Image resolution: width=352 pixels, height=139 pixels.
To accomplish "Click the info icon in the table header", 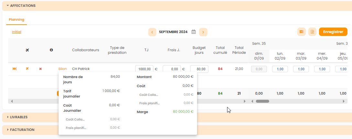I will point(51,50).
